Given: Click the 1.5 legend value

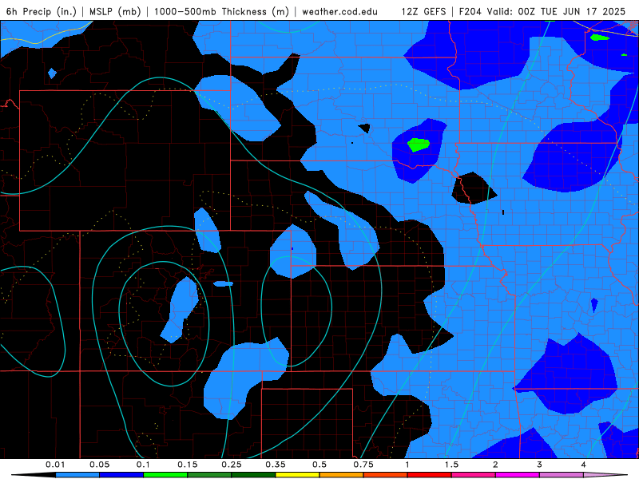Looking at the screenshot, I should 451,465.
